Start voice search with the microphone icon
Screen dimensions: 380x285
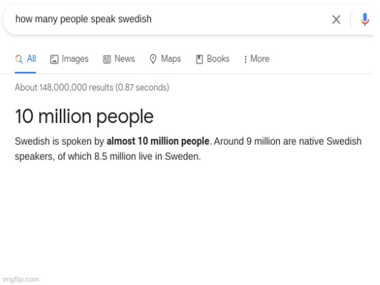(364, 19)
